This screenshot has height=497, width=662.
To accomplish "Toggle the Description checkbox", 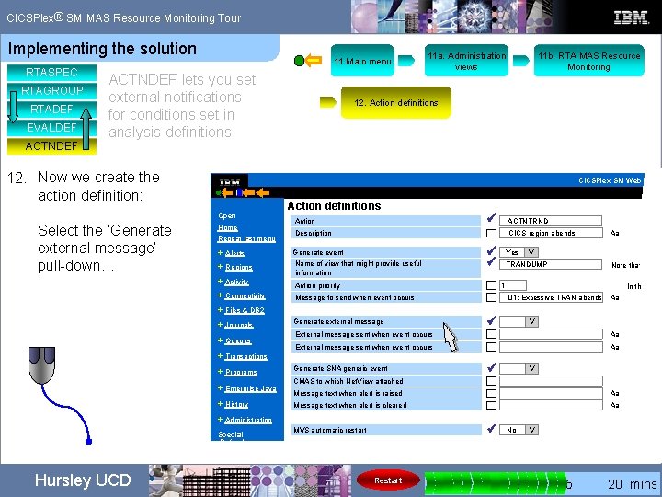I will point(491,233).
